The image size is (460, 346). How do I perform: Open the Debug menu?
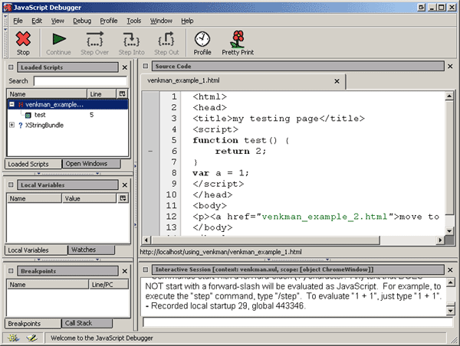click(82, 21)
